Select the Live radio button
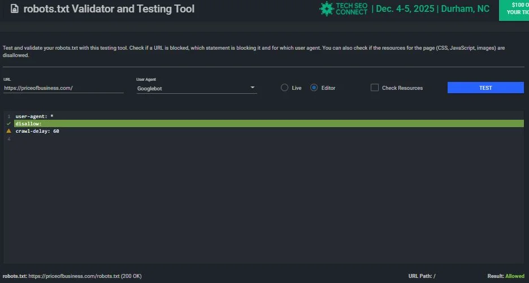529x283 pixels. 284,88
